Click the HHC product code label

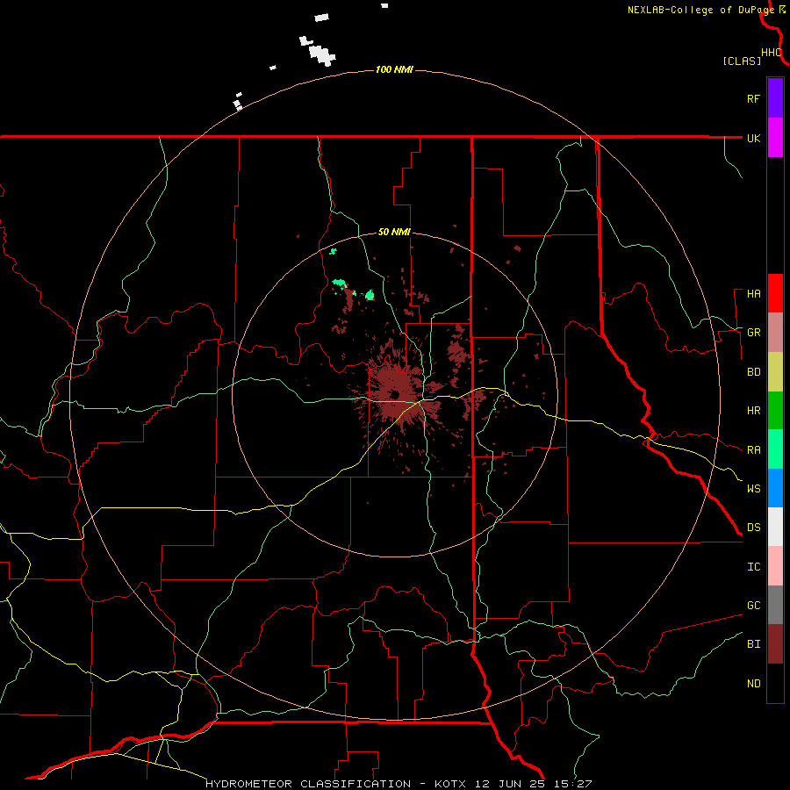[771, 53]
